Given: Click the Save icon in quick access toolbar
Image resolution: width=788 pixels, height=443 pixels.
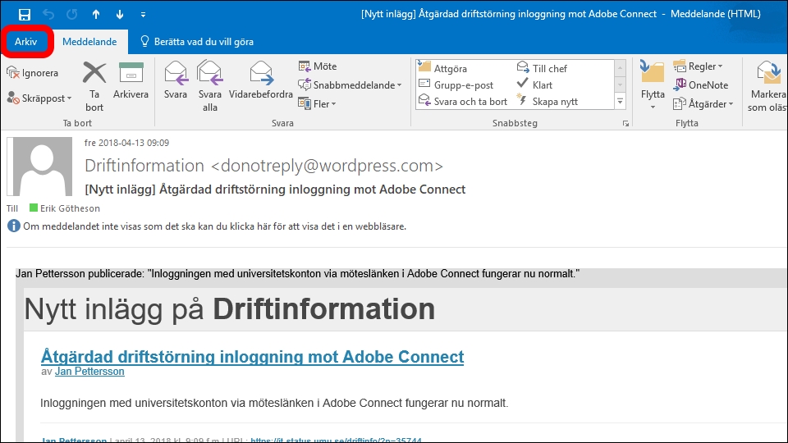Looking at the screenshot, I should pos(24,15).
